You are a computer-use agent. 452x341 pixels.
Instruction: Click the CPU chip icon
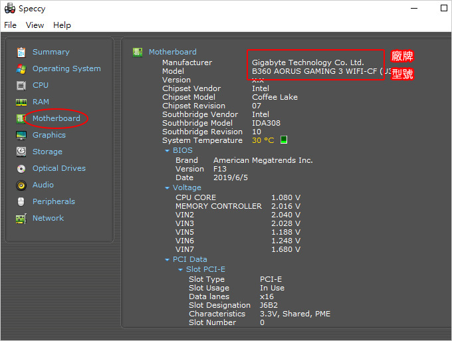[x=21, y=86]
